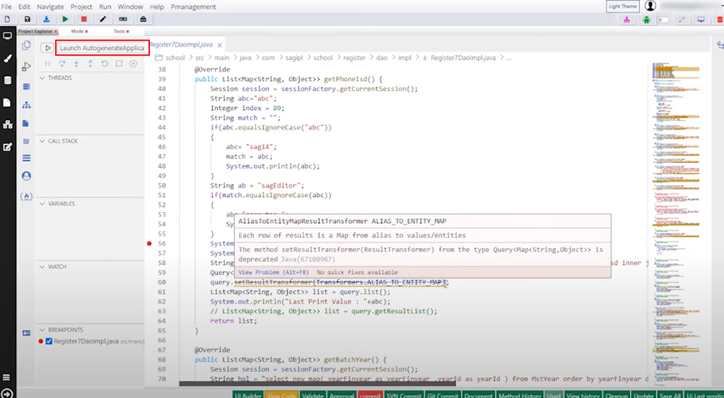Click the debug pause icon
Viewport: 724px width, 398px height.
(48, 64)
